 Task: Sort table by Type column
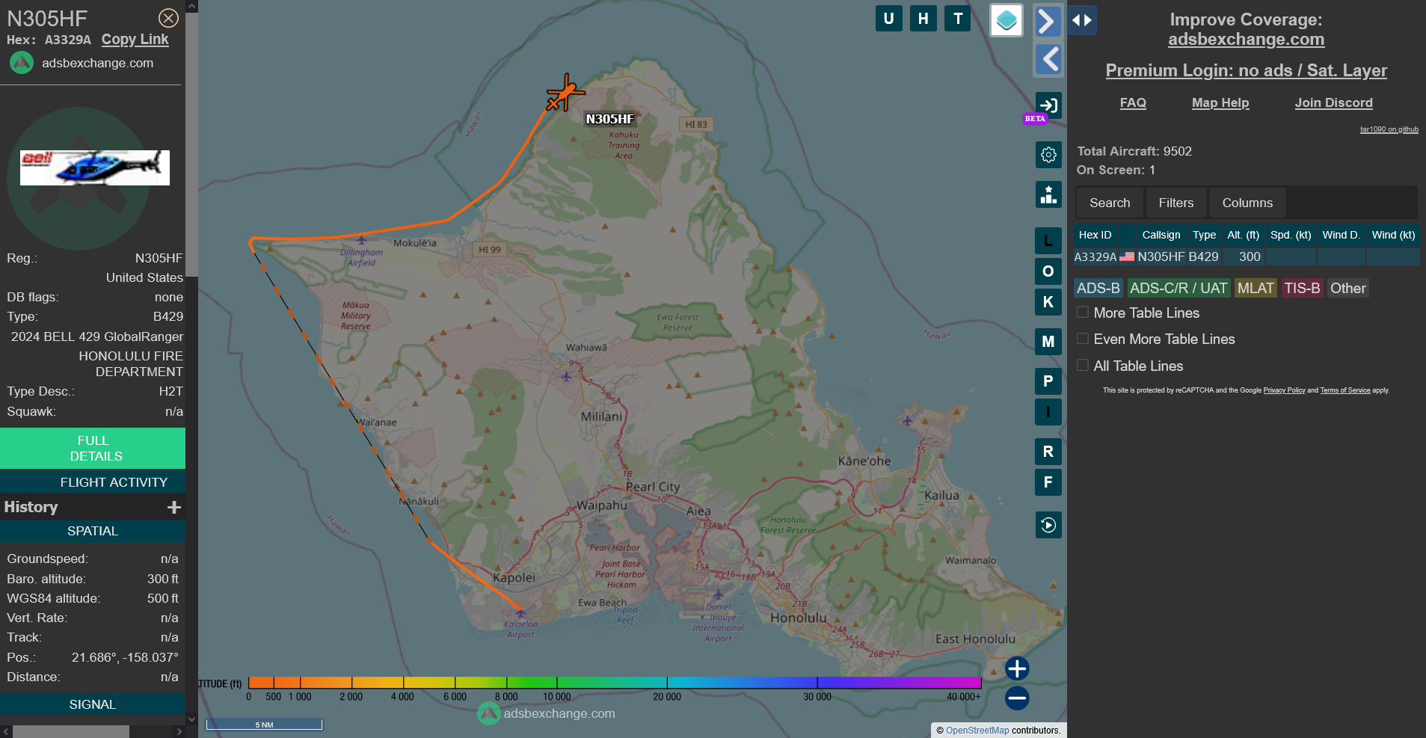tap(1204, 235)
